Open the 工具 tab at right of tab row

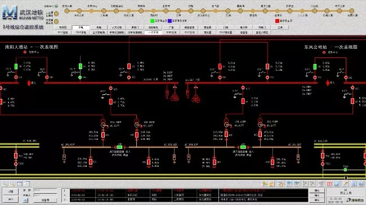(x=280, y=28)
